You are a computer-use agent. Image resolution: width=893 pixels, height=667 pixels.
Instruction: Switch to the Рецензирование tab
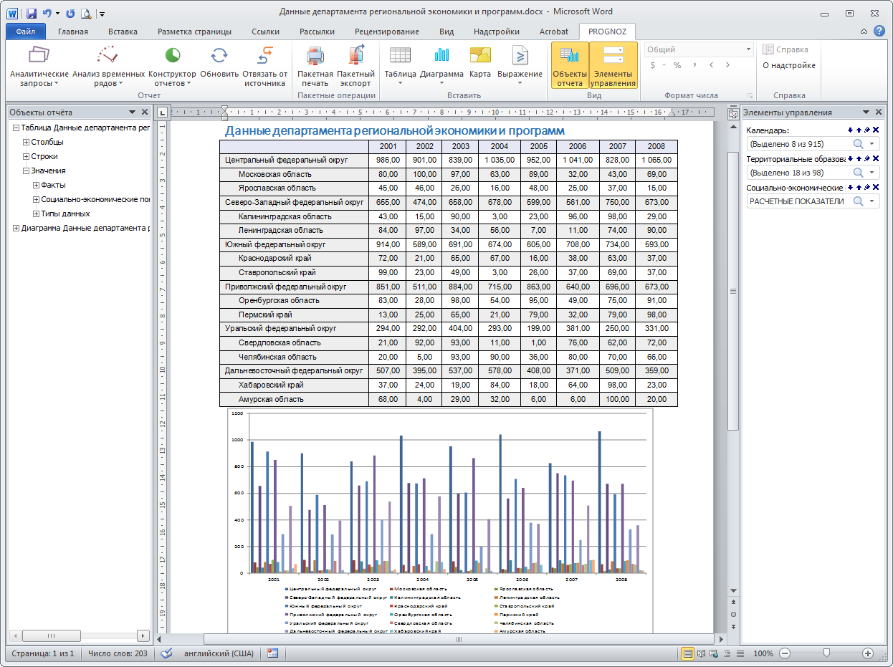387,32
